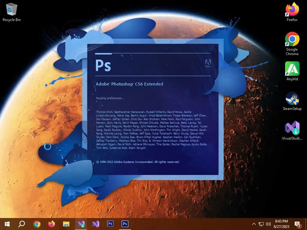
Task: Click the Photoshop taskbar icon beside Visual Studio
Action: (x=110, y=223)
